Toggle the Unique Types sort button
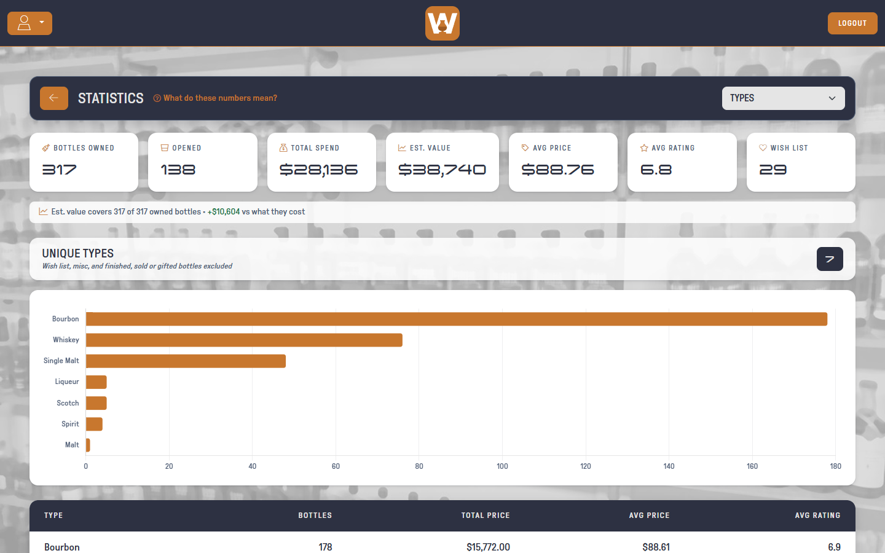 click(x=830, y=259)
